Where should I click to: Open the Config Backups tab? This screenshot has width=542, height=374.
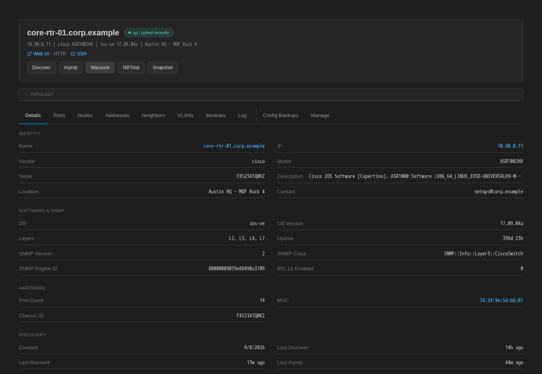[280, 115]
